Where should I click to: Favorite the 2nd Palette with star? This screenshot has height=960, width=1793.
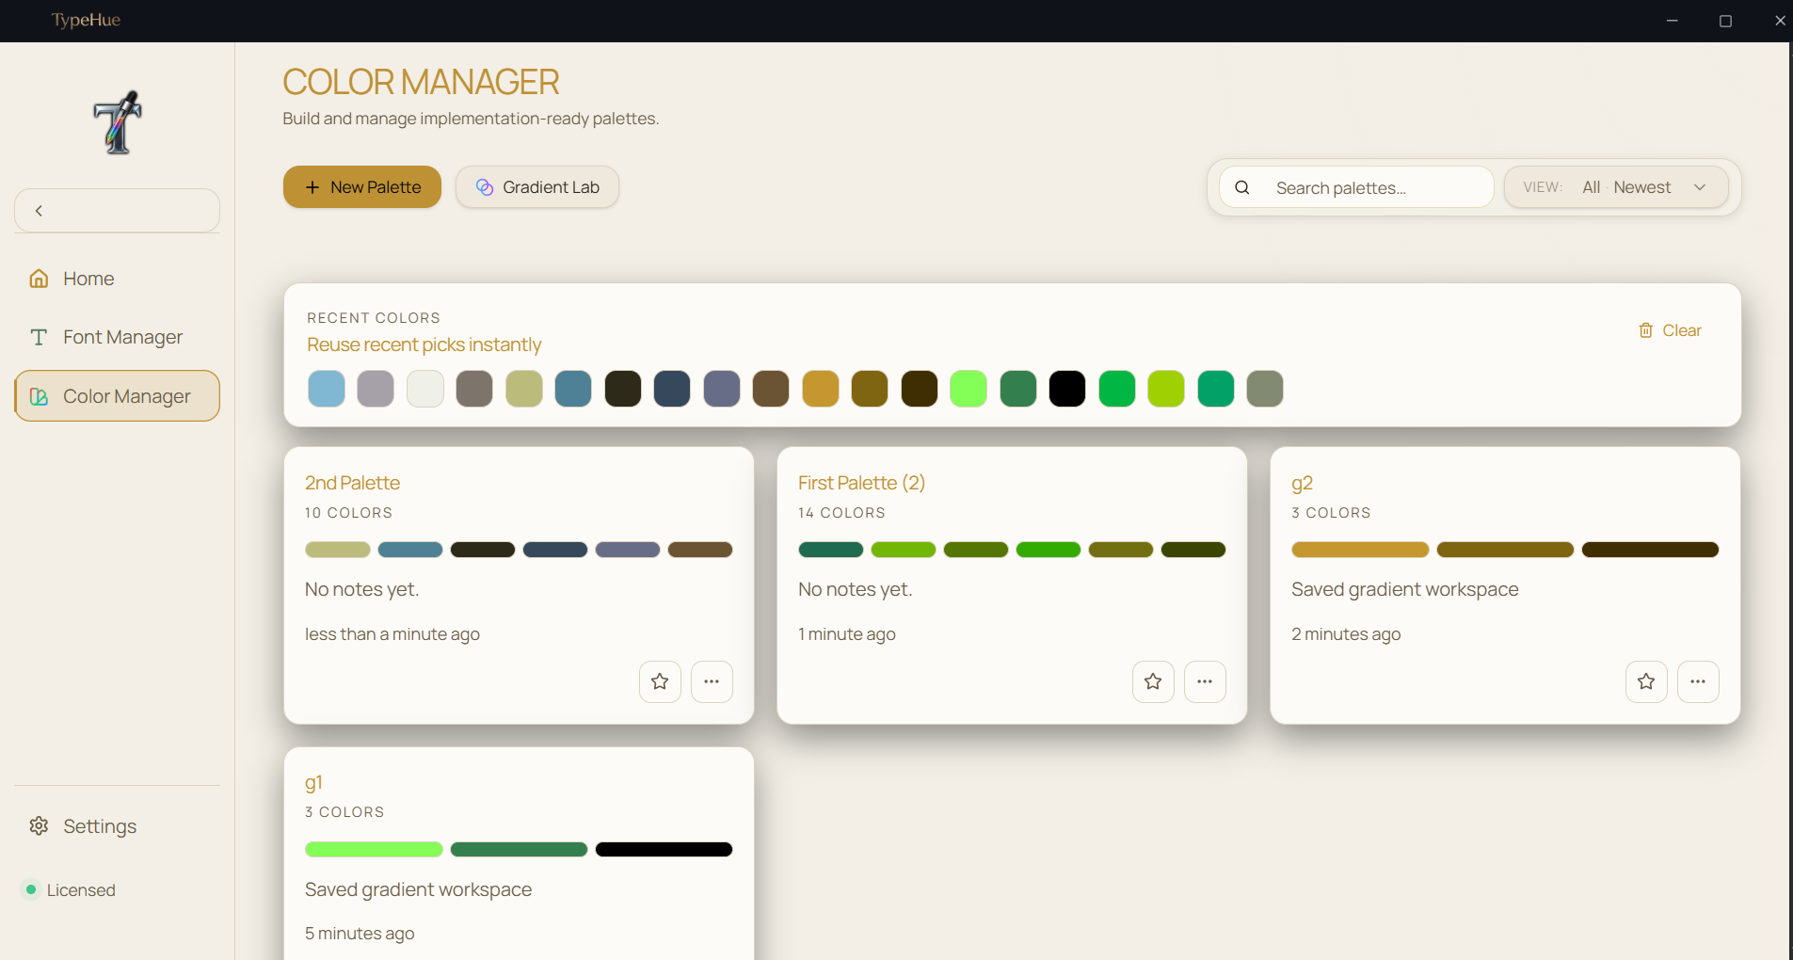click(x=660, y=681)
